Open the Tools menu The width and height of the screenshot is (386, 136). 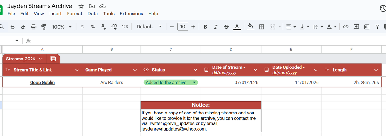(109, 14)
